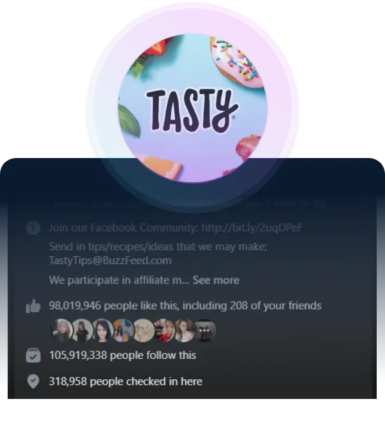This screenshot has width=385, height=434.
Task: Click the check-in location pin icon
Action: (33, 381)
